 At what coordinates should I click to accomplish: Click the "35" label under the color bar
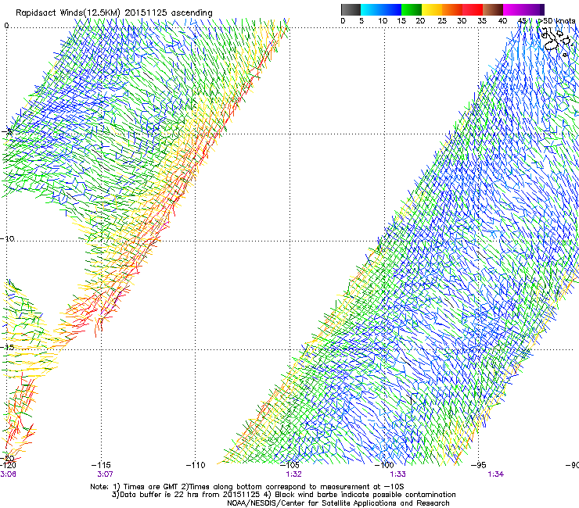pos(482,21)
